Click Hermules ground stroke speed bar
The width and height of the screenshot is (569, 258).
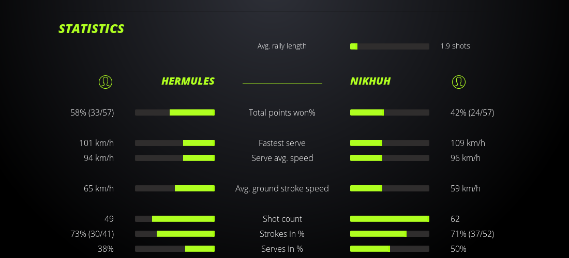[175, 188]
